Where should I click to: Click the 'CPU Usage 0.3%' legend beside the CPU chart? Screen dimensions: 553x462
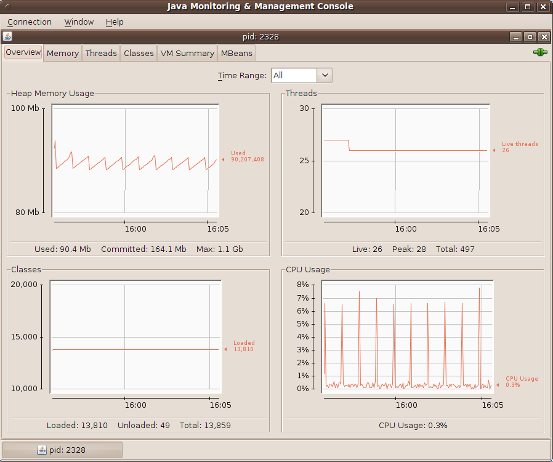[x=522, y=381]
